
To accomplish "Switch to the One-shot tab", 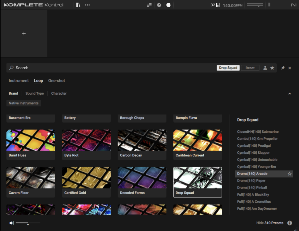I will click(56, 81).
